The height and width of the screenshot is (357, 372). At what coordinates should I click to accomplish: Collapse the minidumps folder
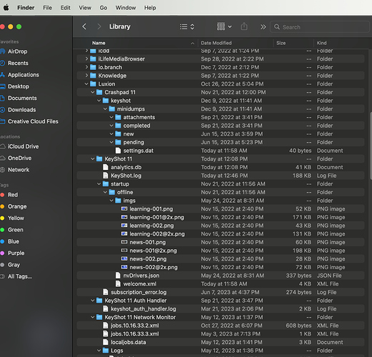[105, 109]
